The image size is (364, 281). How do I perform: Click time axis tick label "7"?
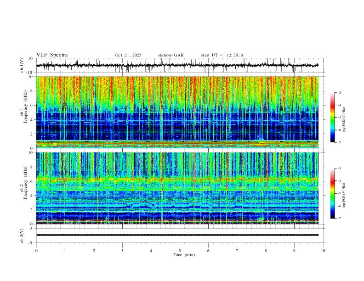pos(237,251)
